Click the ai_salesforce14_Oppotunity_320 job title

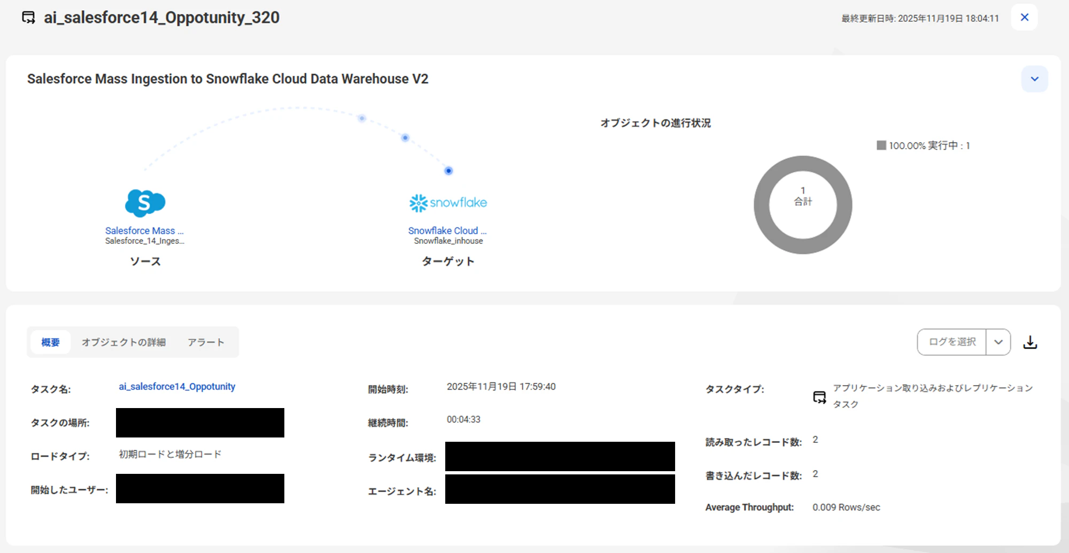161,18
